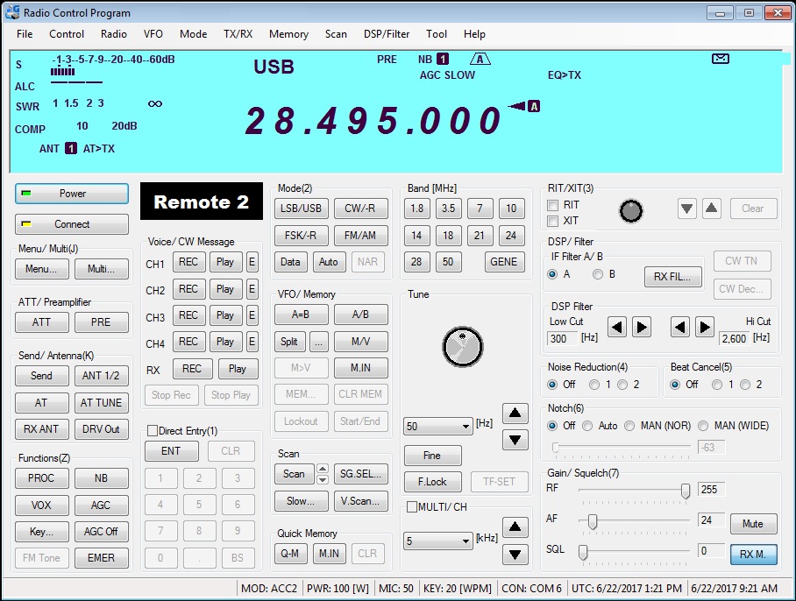Click the F.Lock button
796x601 pixels.
pos(432,482)
